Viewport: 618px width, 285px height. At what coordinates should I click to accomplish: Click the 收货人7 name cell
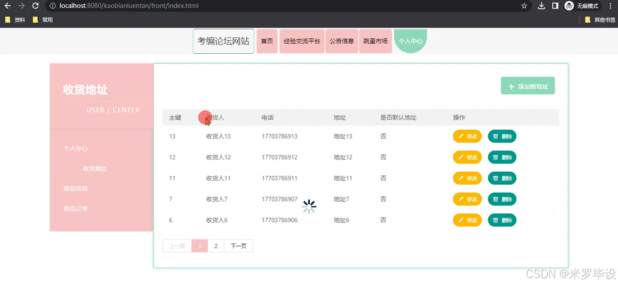(217, 199)
